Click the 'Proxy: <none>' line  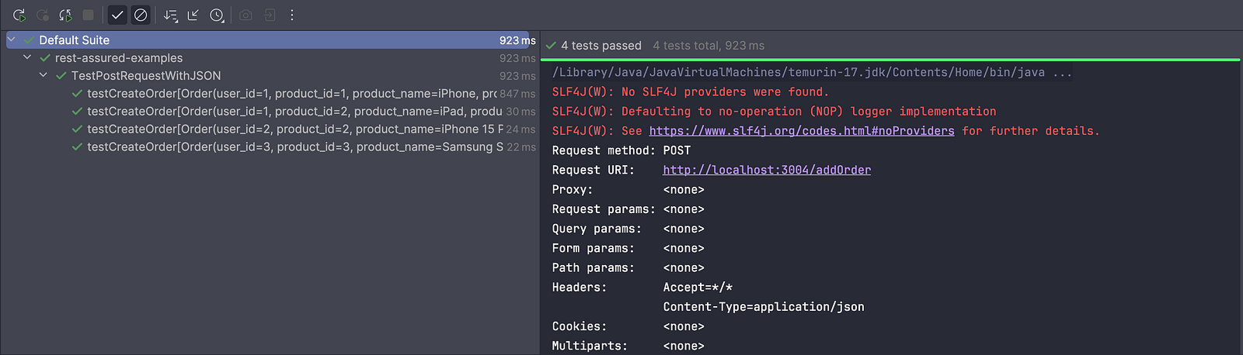pos(628,190)
